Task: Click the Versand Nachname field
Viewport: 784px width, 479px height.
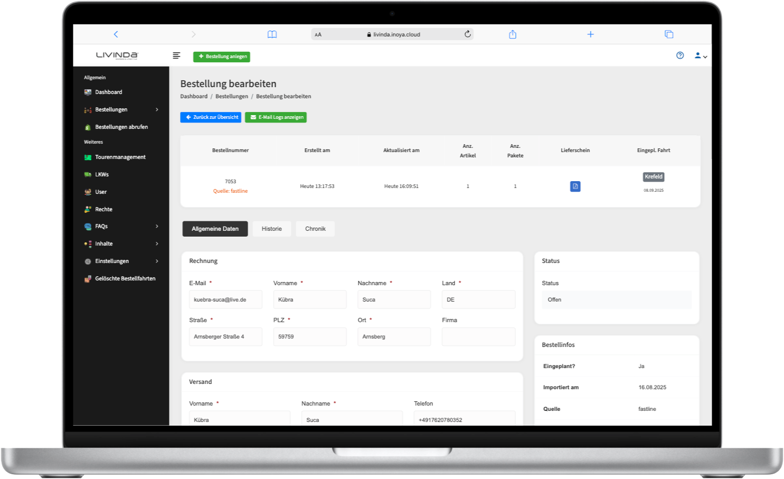Action: click(352, 419)
